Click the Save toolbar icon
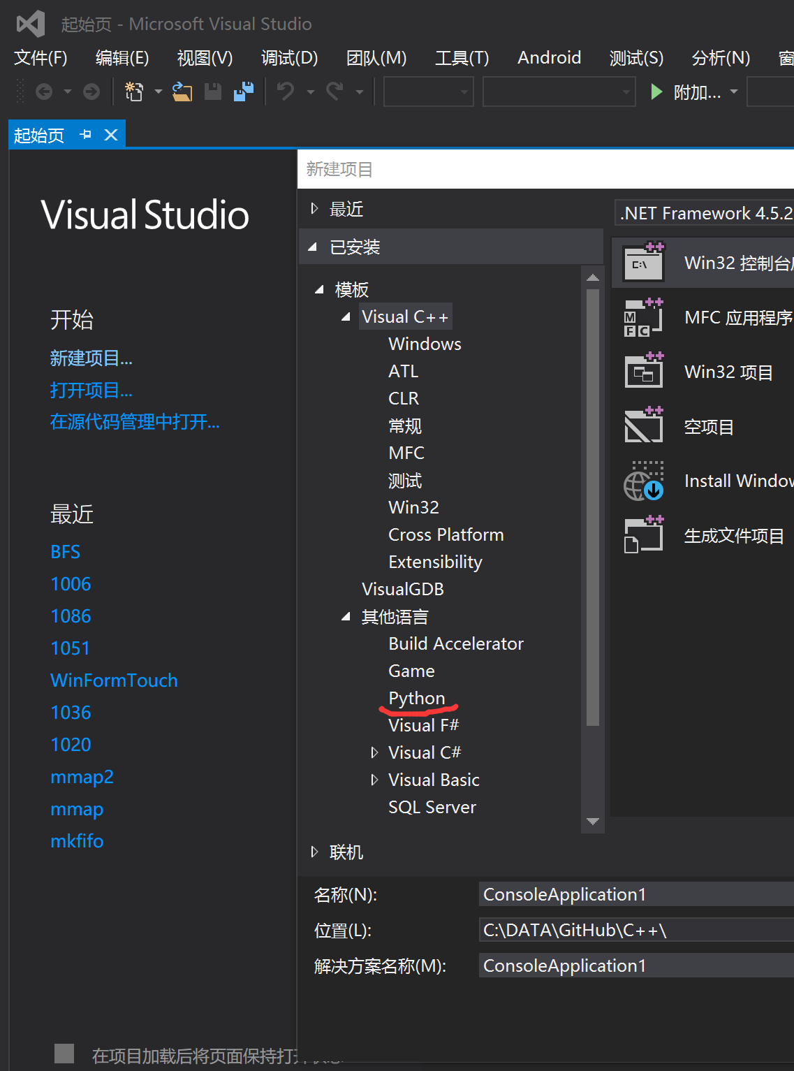This screenshot has height=1071, width=794. tap(212, 91)
